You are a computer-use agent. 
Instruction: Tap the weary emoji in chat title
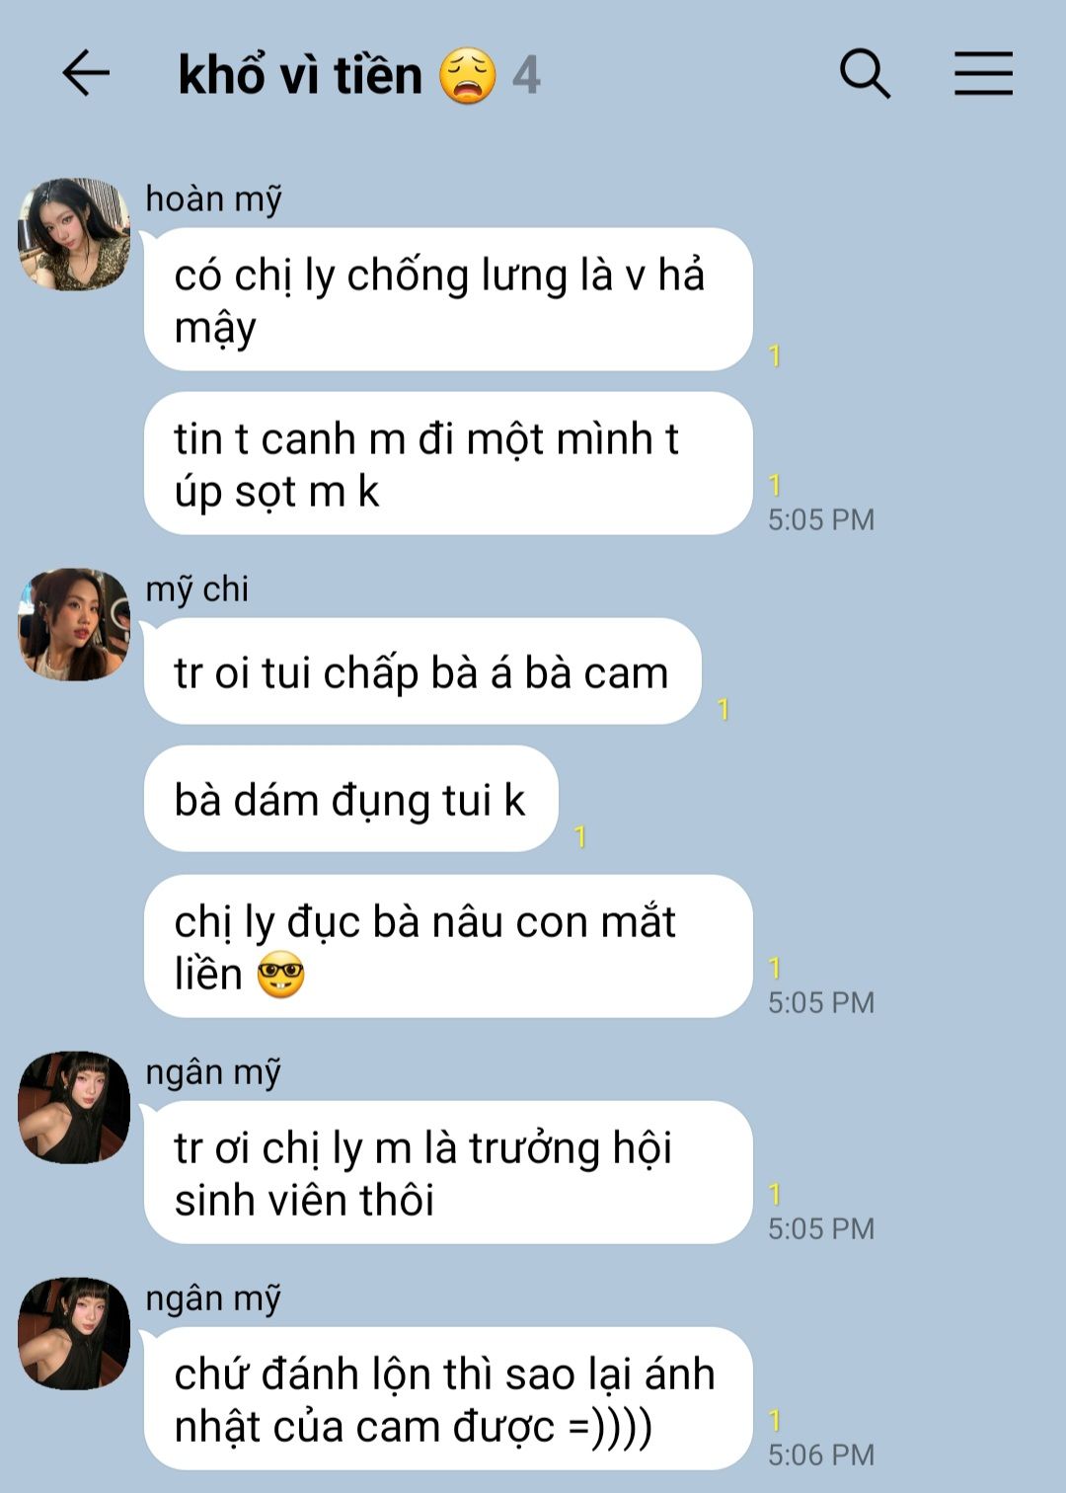[x=468, y=76]
